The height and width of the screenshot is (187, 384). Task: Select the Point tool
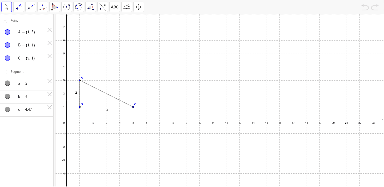click(x=18, y=7)
